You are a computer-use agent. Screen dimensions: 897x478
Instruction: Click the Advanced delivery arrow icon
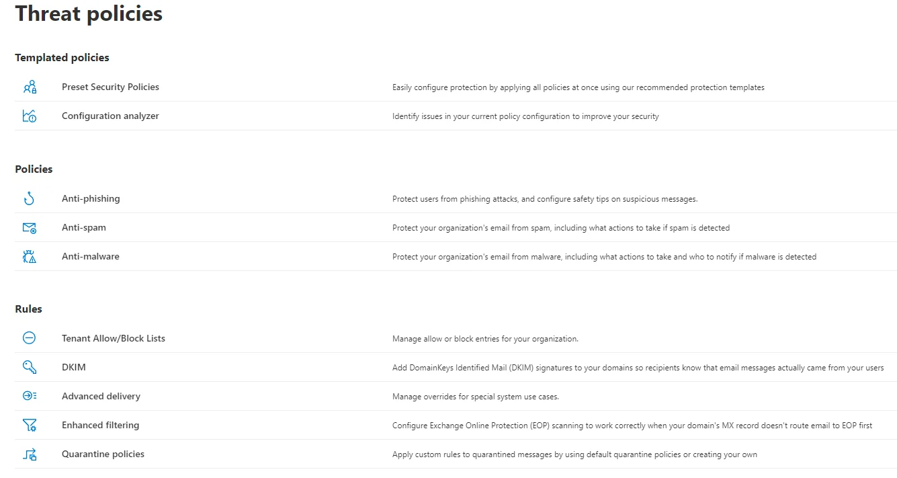(30, 397)
